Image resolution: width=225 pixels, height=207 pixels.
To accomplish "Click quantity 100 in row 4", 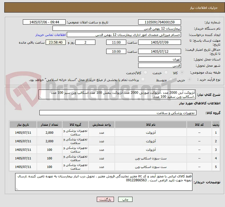I will click(49, 158).
